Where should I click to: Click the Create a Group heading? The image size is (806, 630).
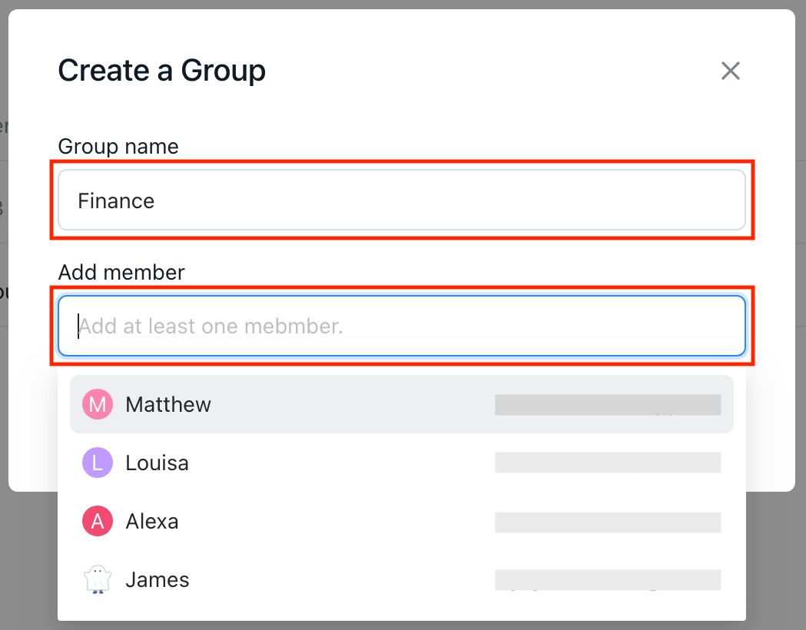click(161, 71)
